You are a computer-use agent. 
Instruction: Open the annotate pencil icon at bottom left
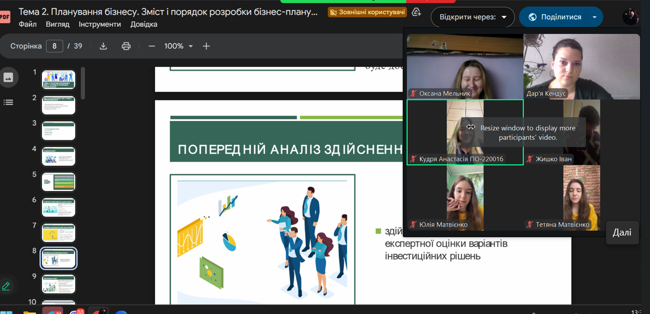pos(6,286)
